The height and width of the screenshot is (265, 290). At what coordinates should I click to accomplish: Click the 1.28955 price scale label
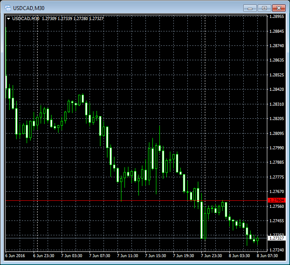(277, 17)
